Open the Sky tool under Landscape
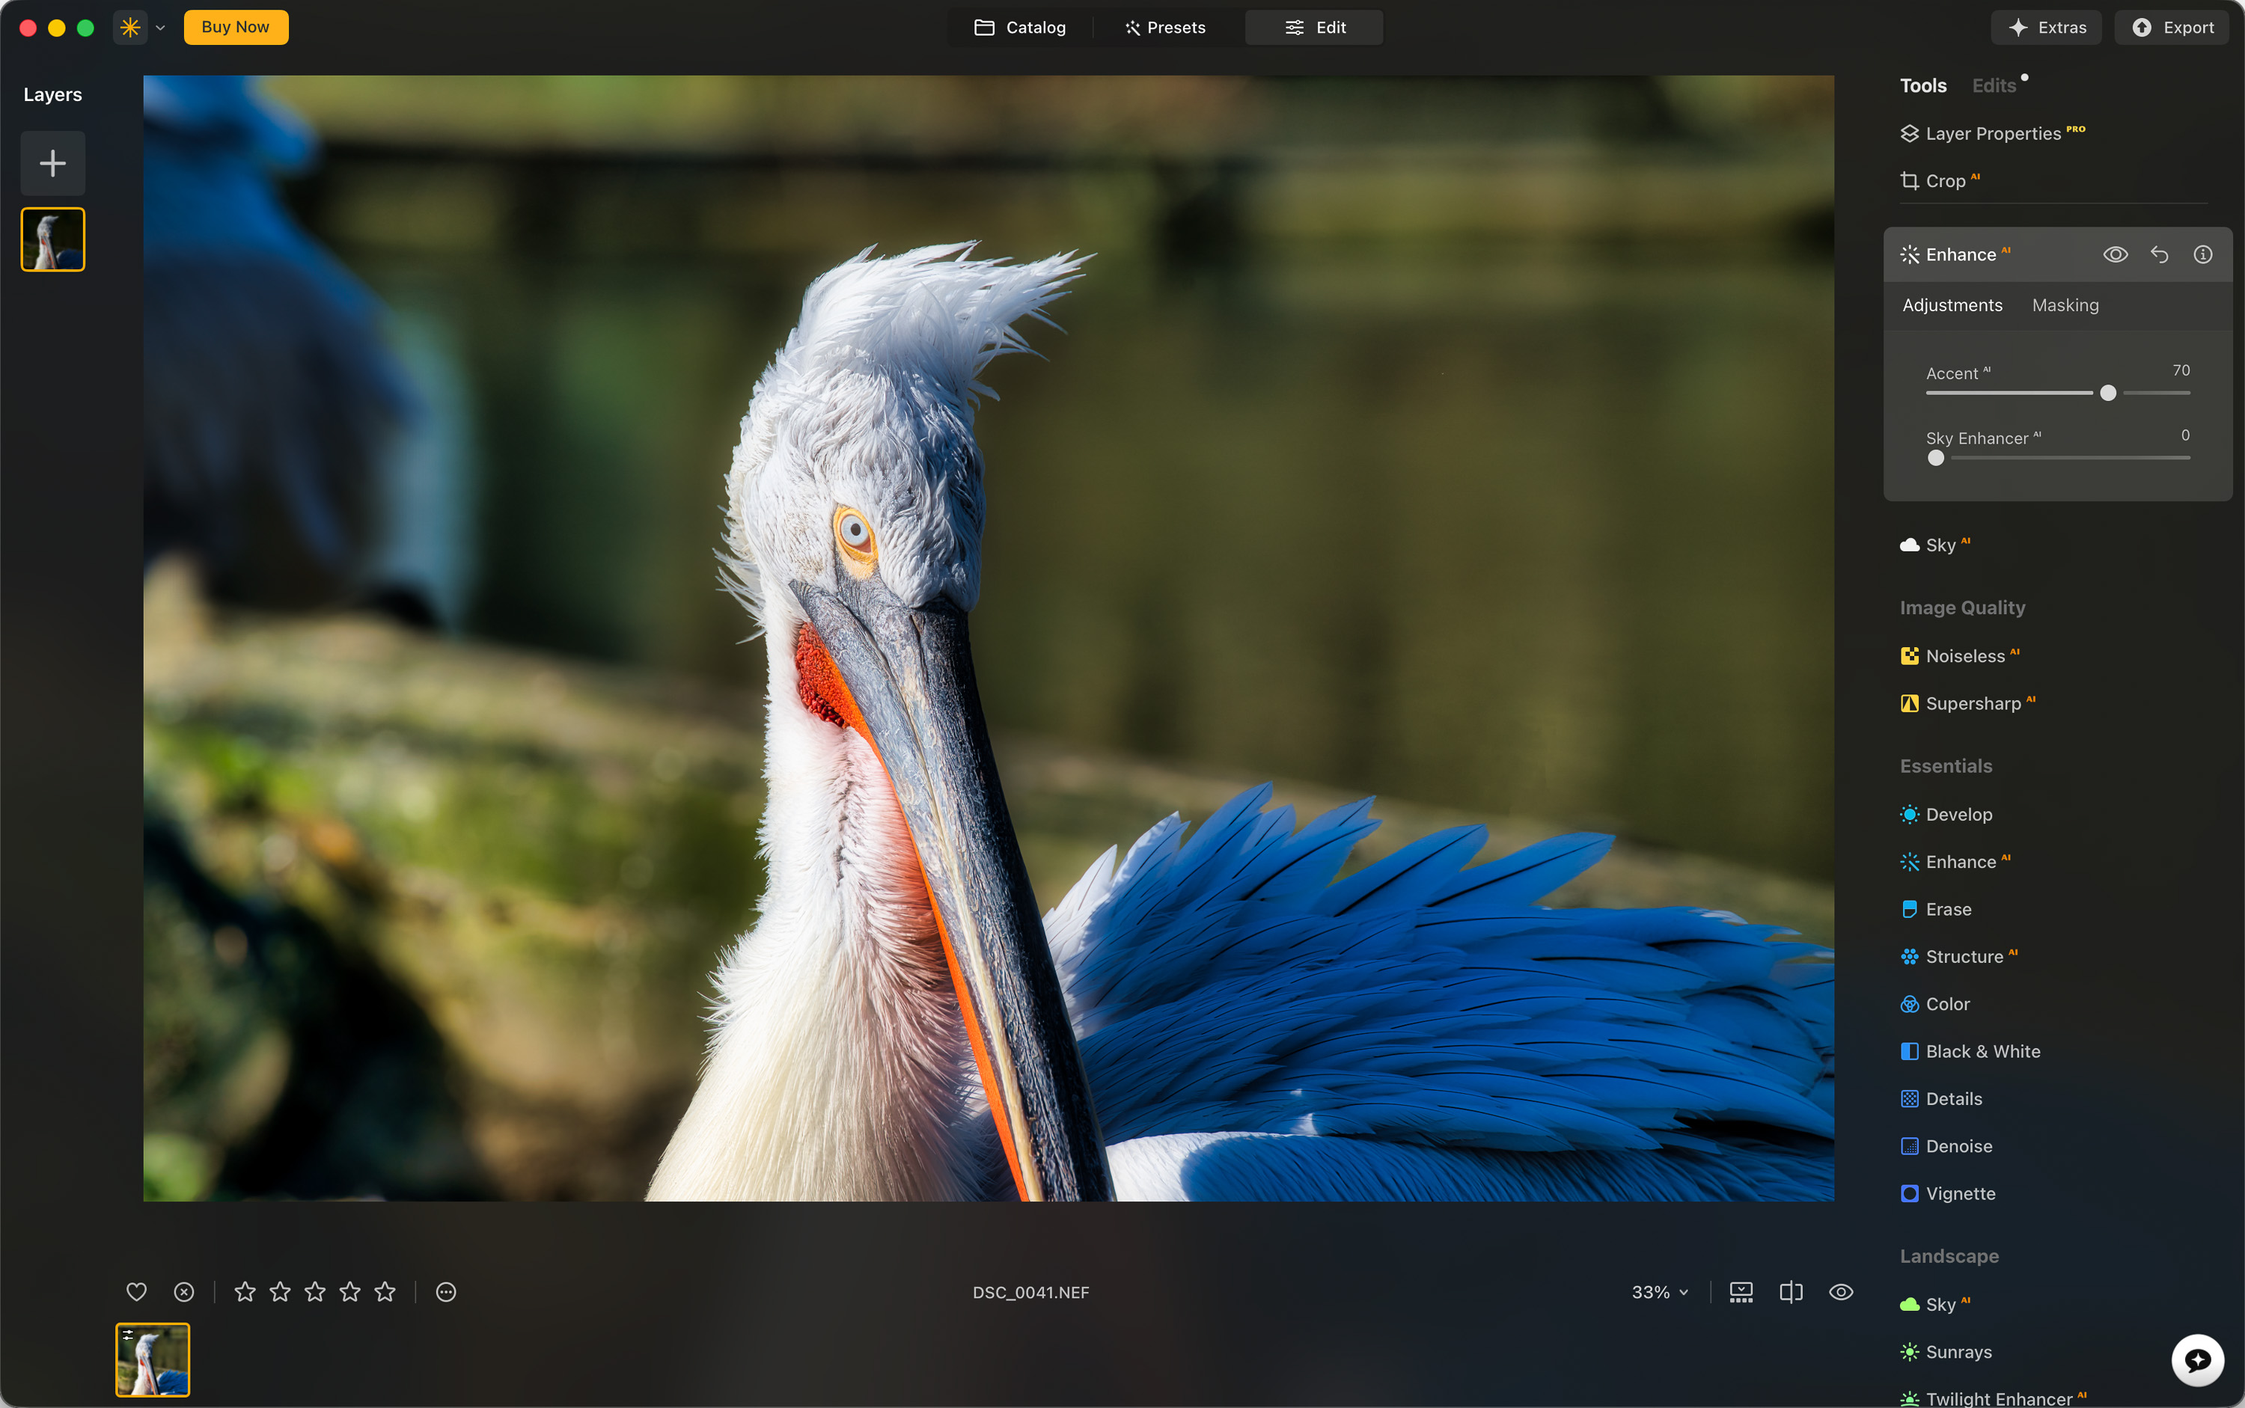Image resolution: width=2245 pixels, height=1408 pixels. 1936,1305
